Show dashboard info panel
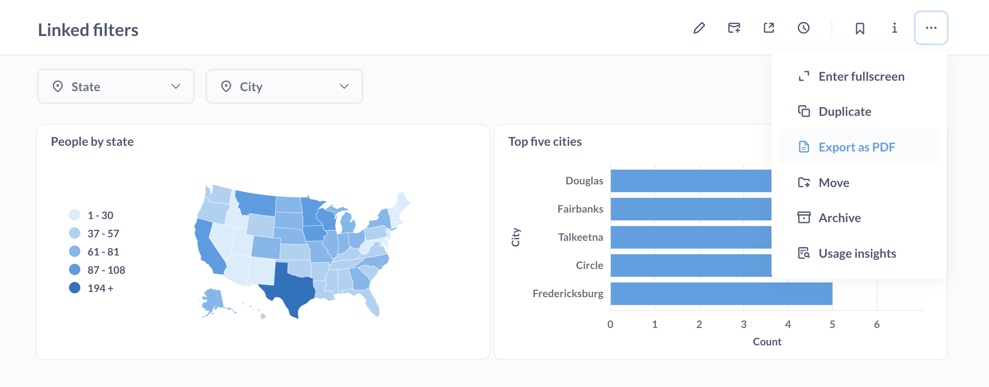Viewport: 989px width, 387px height. (x=894, y=28)
